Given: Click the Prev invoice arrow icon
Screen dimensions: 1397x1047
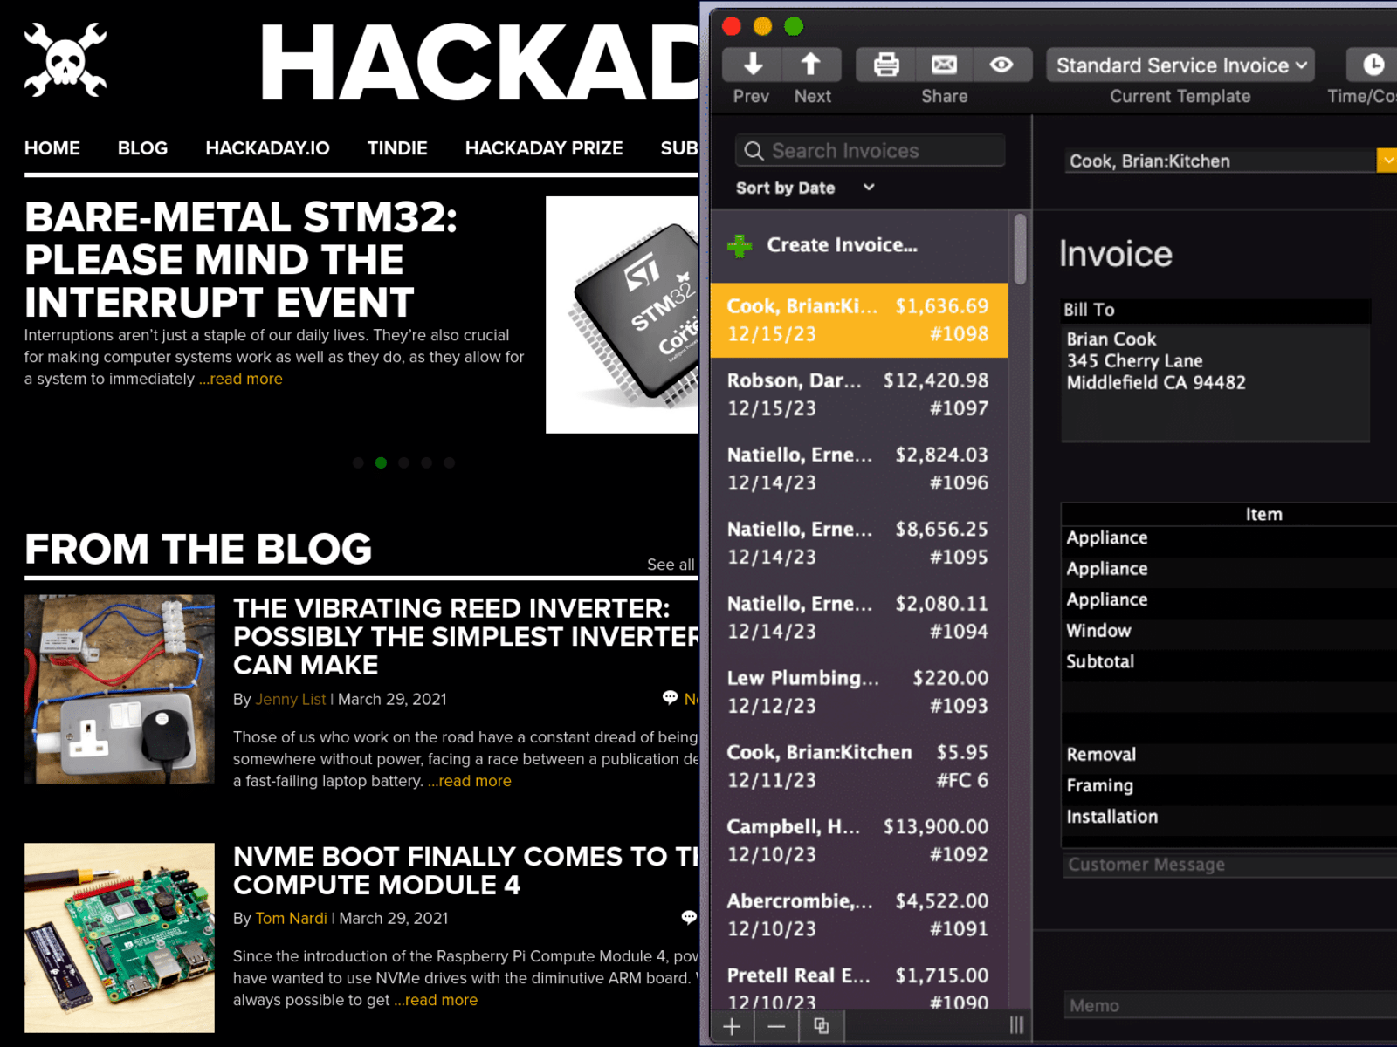Looking at the screenshot, I should [751, 64].
